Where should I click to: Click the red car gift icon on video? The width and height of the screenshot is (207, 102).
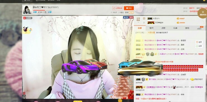click(25, 29)
